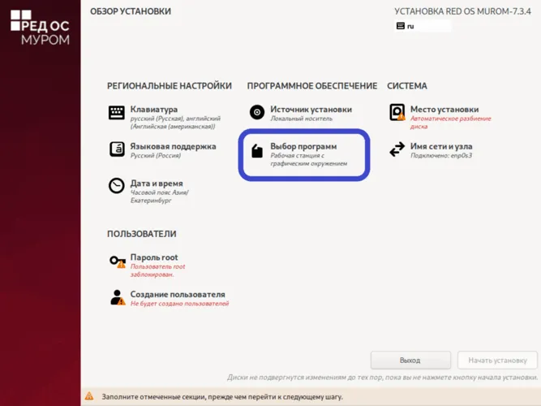Click text 'Рабочая станция с графическим окружением'
This screenshot has width=541, height=406.
pos(309,159)
